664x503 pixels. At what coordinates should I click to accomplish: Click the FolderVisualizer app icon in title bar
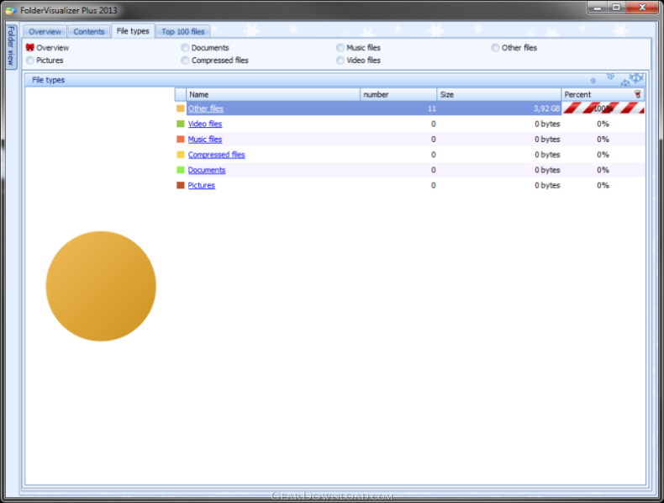click(11, 10)
